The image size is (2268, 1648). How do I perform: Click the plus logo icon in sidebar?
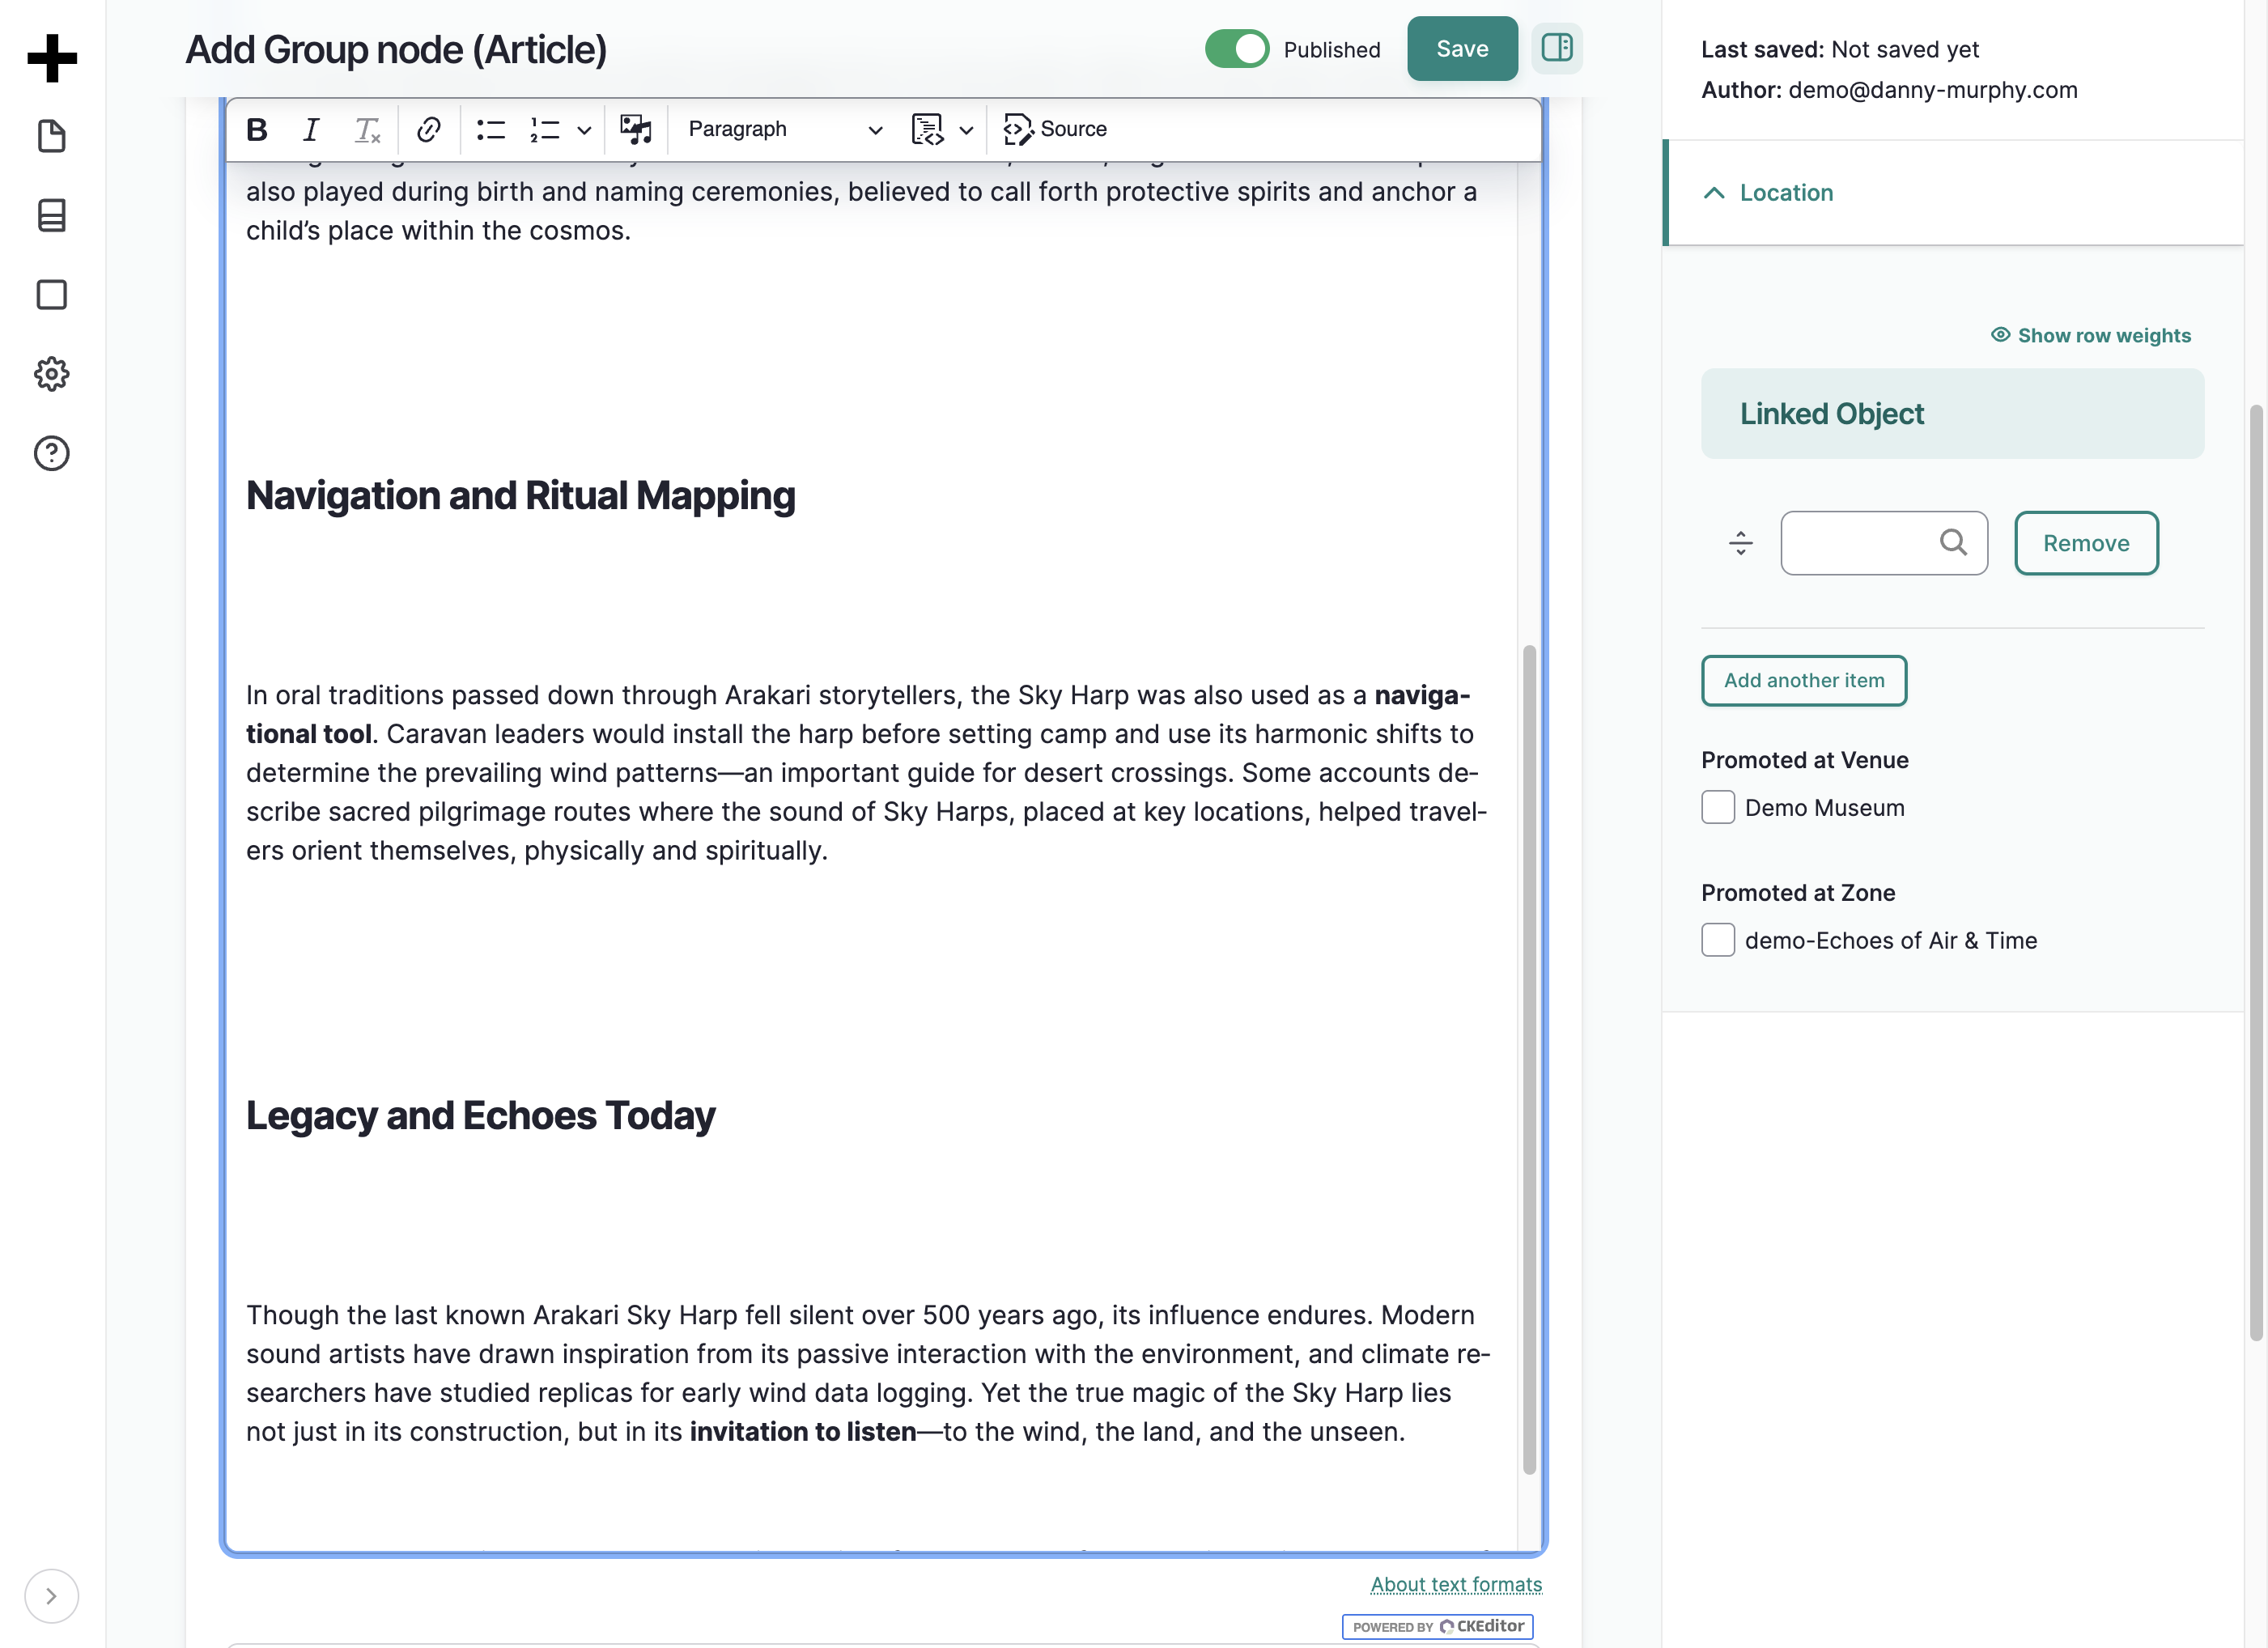tap(52, 58)
